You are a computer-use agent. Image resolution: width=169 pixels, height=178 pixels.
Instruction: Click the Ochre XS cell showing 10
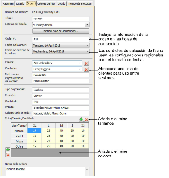(83, 146)
